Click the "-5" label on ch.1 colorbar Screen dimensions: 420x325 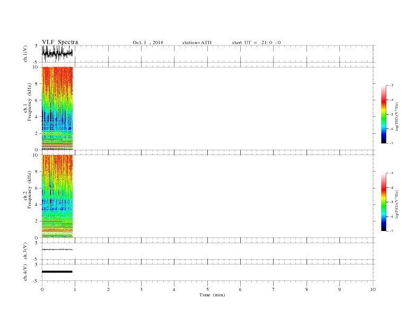[391, 115]
